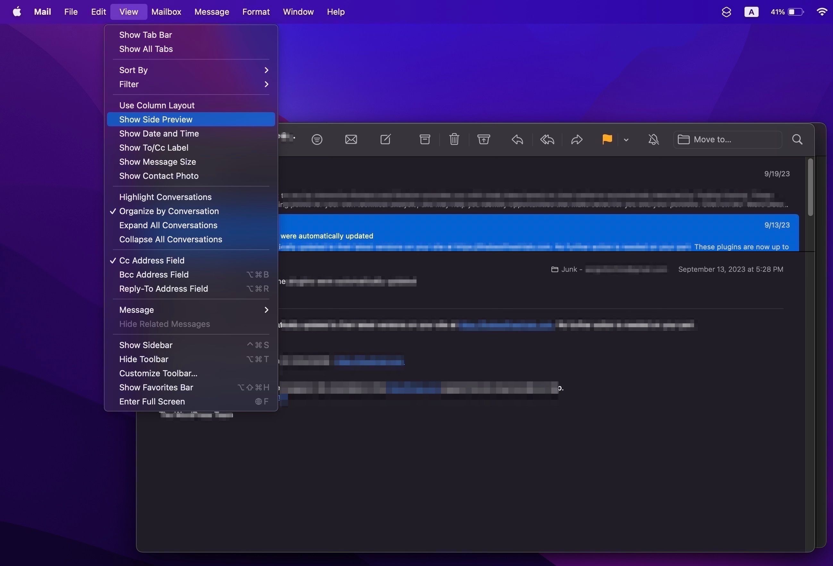This screenshot has width=833, height=566.
Task: Click the Move to field
Action: [x=727, y=139]
